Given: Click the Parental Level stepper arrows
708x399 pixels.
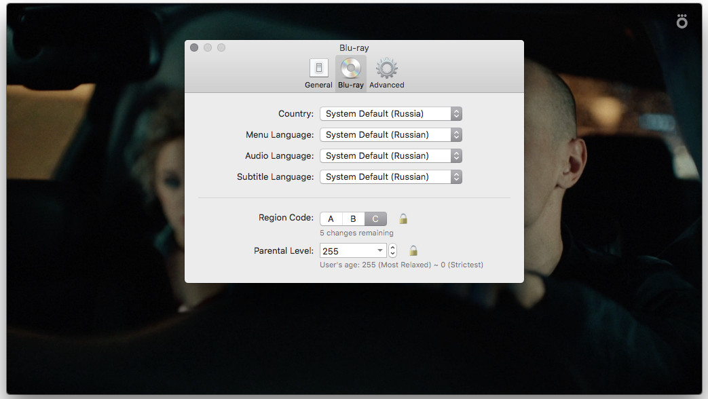Looking at the screenshot, I should pos(392,250).
